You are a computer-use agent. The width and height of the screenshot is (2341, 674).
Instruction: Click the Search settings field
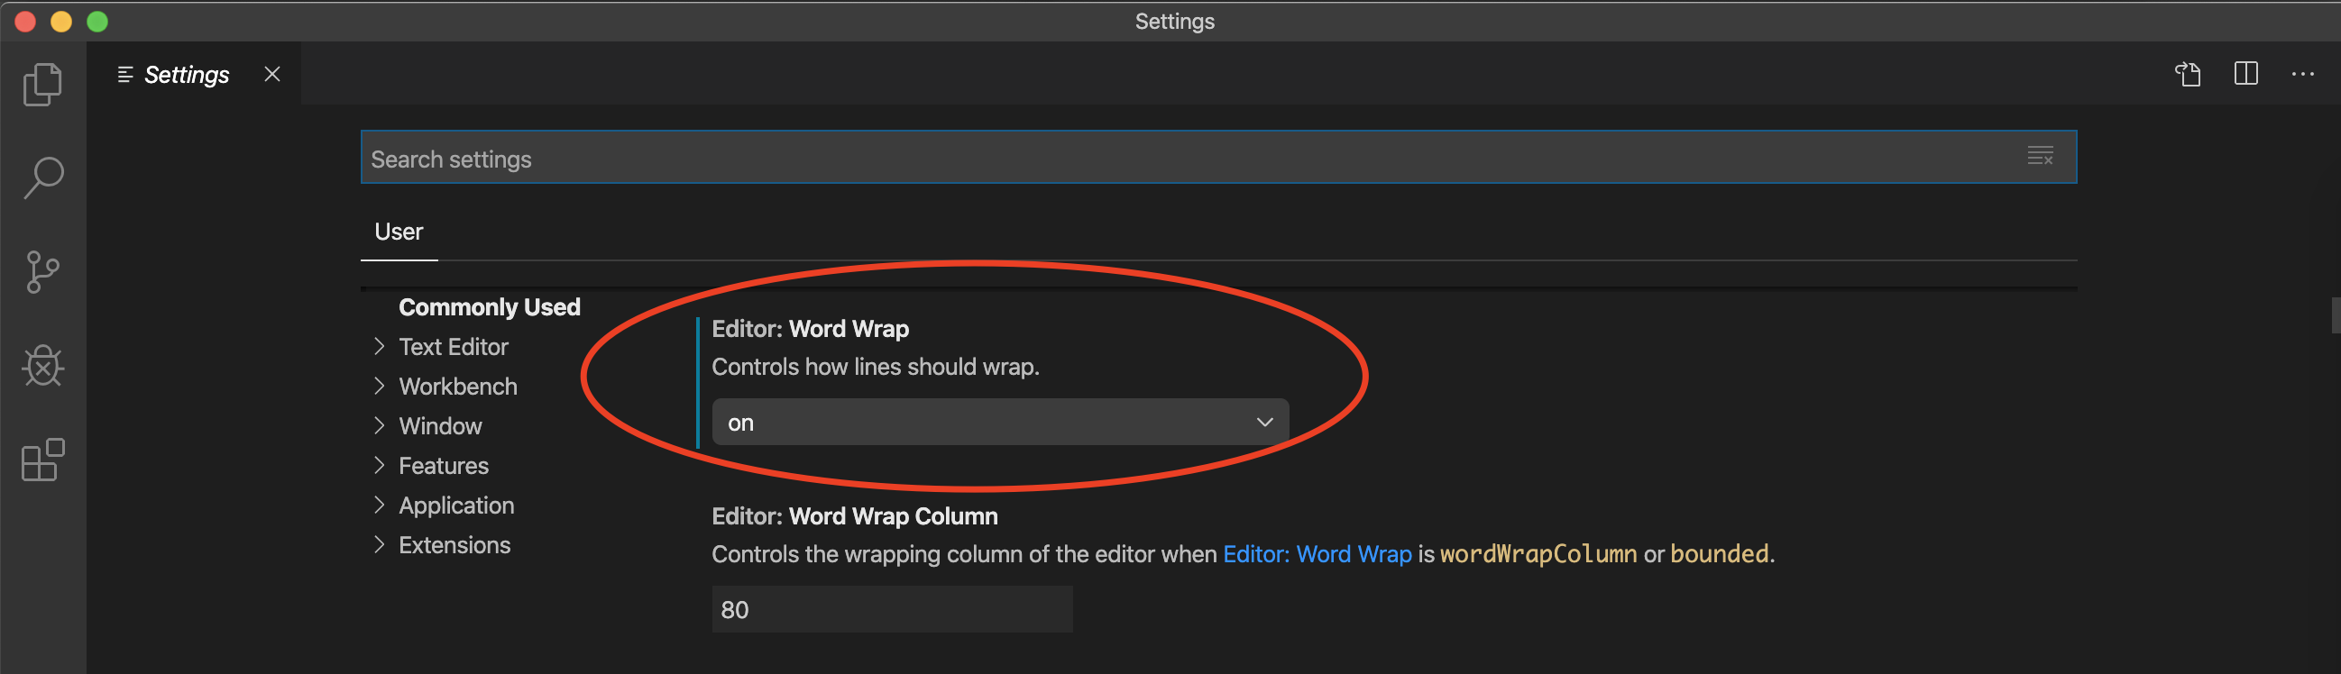click(x=1218, y=157)
